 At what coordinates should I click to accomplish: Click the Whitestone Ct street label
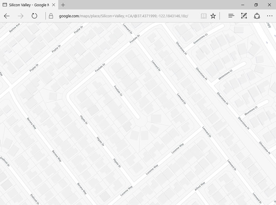click(x=226, y=75)
